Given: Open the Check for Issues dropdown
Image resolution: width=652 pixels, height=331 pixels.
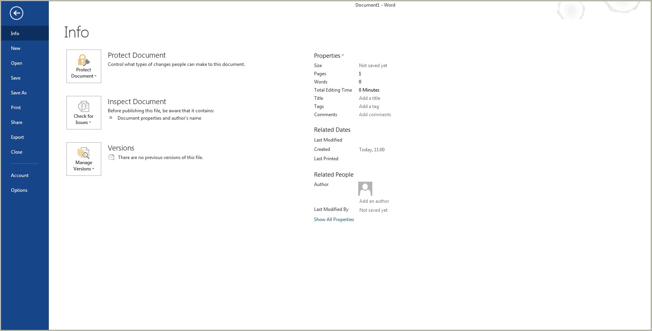Looking at the screenshot, I should coord(84,113).
